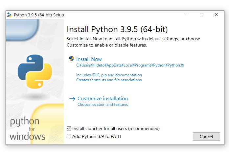The width and height of the screenshot is (229, 155).
Task: Click 'Choose location and features' text
Action: [x=103, y=105]
